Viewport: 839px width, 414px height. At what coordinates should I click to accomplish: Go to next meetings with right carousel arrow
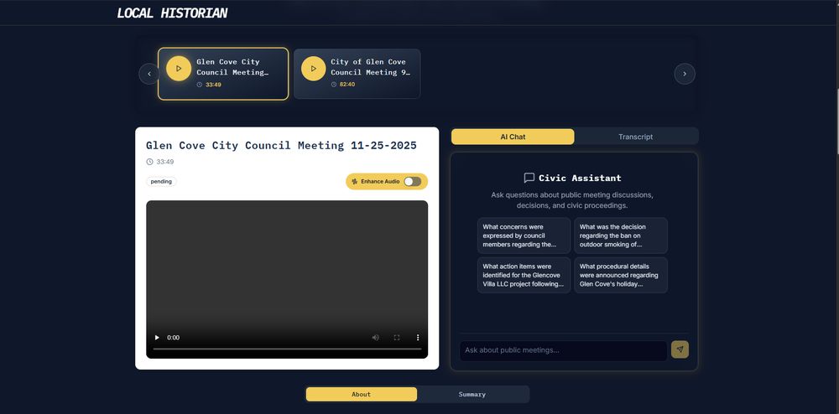(x=685, y=74)
